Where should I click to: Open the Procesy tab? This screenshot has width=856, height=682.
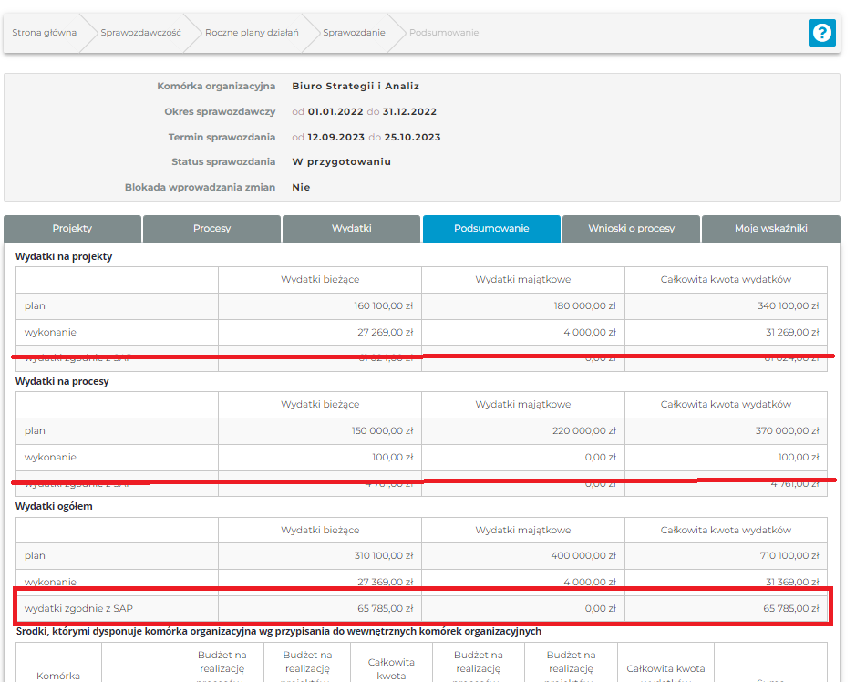(211, 228)
